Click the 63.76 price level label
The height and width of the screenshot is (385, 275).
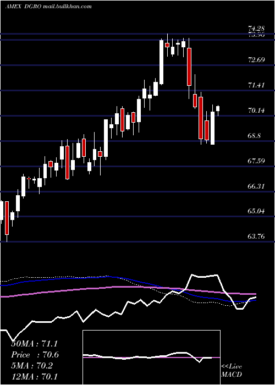(257, 237)
